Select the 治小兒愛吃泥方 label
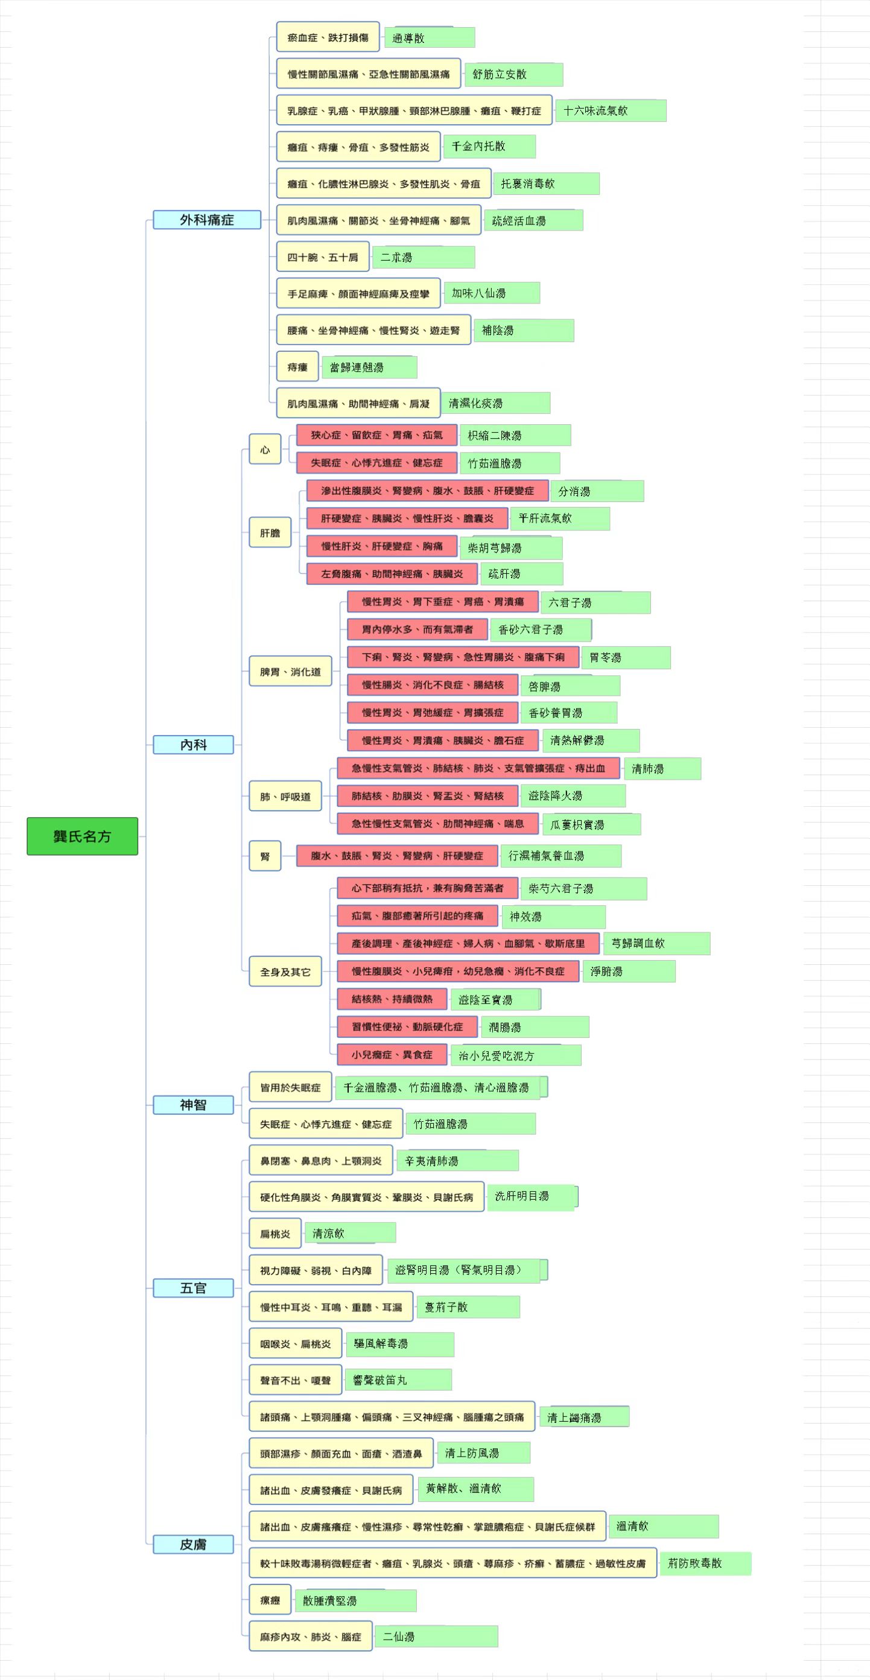 [516, 1056]
